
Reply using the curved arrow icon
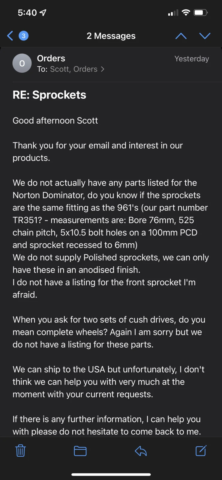point(141,451)
